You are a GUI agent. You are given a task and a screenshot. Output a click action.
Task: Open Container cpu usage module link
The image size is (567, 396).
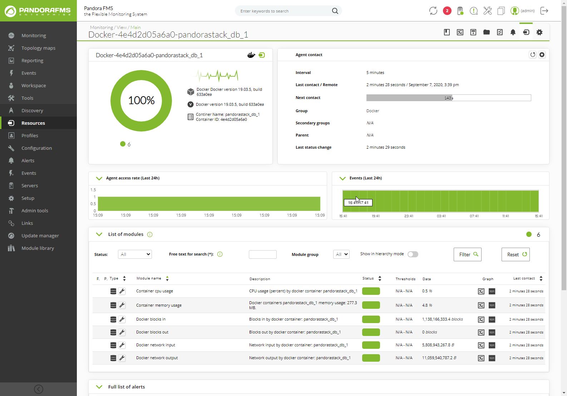click(x=154, y=291)
